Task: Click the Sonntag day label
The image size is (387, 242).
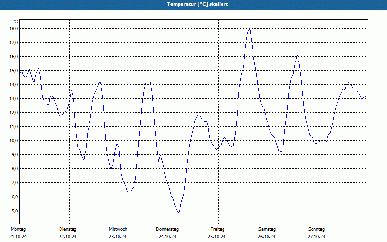Action: (x=316, y=229)
